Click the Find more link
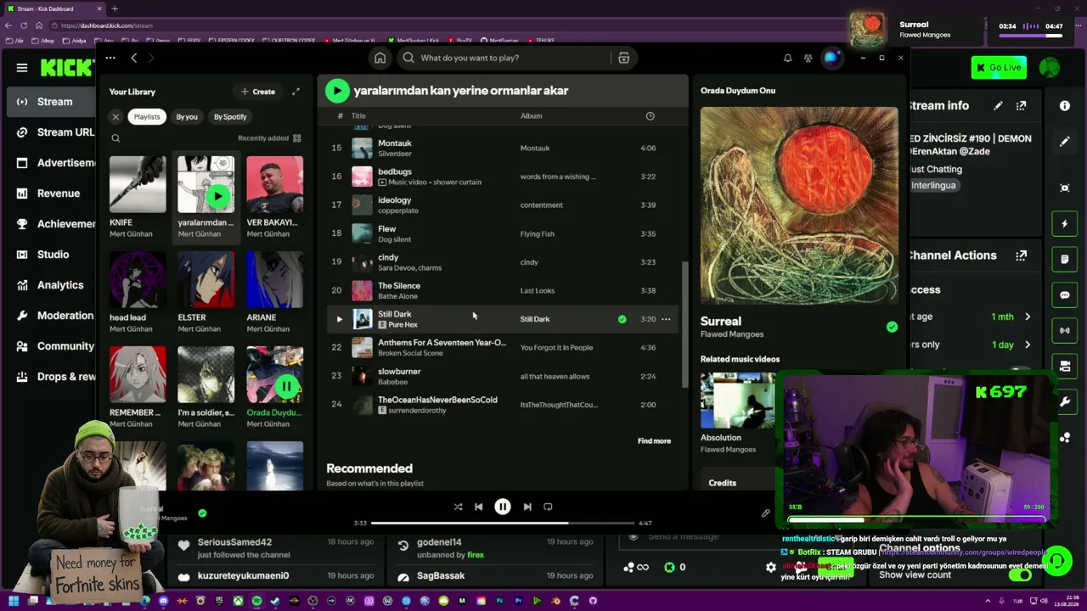Screen dimensions: 1087x611 [654, 441]
